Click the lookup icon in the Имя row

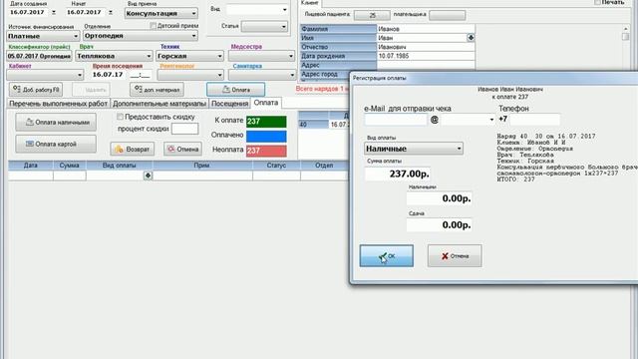click(471, 38)
